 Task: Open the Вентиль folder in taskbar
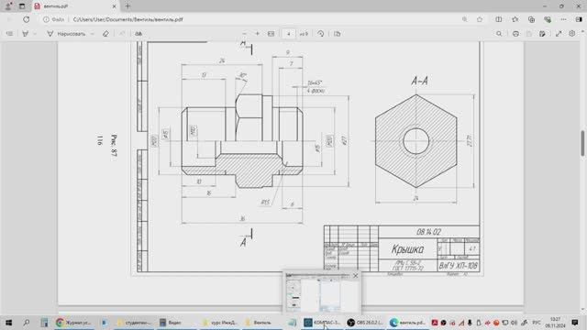coord(263,322)
